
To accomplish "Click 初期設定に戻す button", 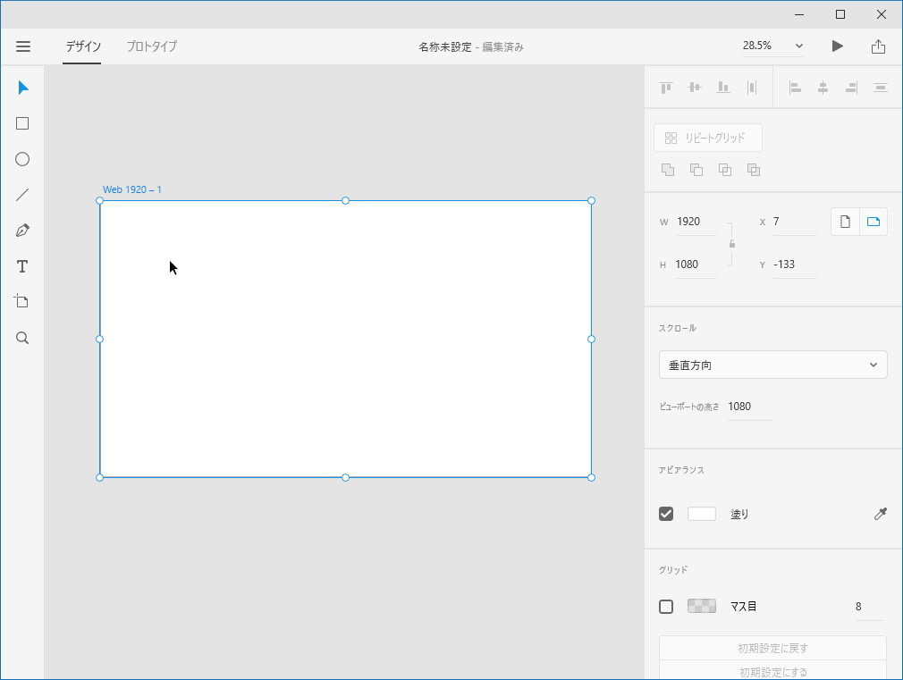I will (772, 647).
